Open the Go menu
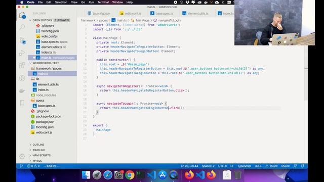 83,2
